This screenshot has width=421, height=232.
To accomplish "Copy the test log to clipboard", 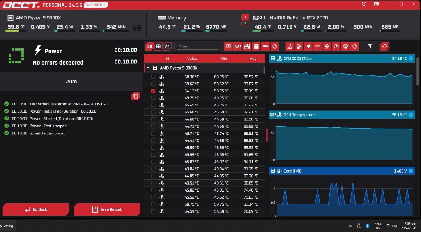I will pos(135,96).
